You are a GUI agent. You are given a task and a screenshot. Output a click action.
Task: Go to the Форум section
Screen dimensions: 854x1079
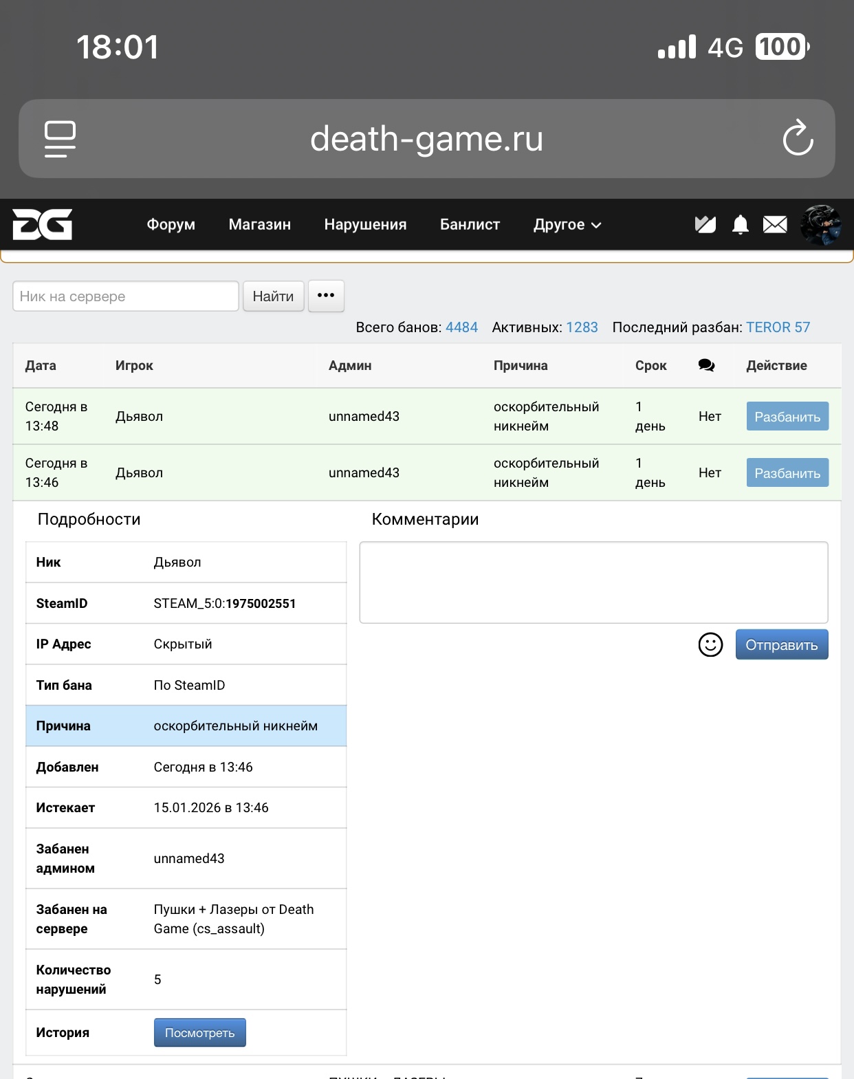(x=171, y=225)
